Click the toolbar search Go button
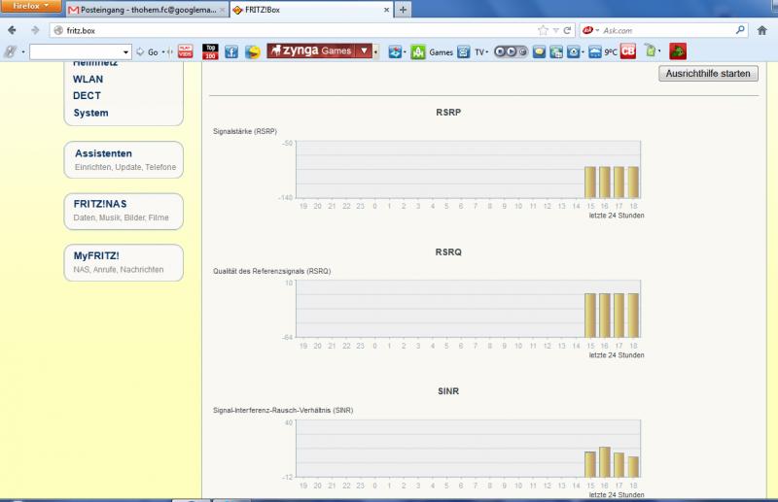 (148, 52)
